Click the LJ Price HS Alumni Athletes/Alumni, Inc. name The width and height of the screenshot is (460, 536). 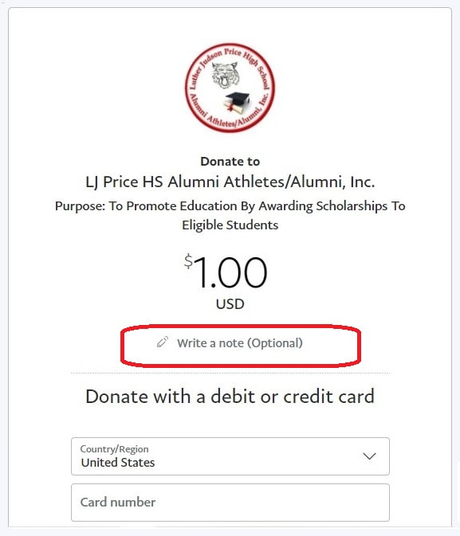tap(230, 182)
